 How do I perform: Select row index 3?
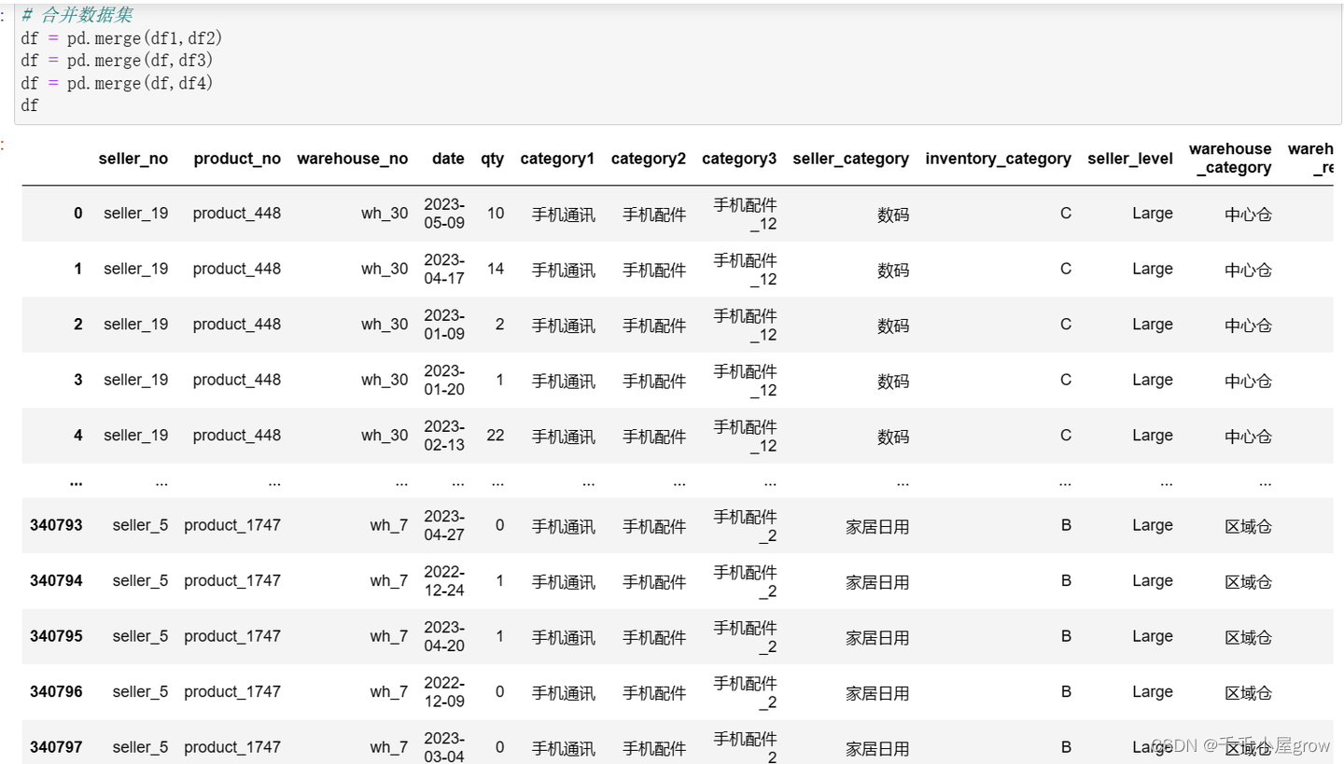pyautogui.click(x=78, y=380)
